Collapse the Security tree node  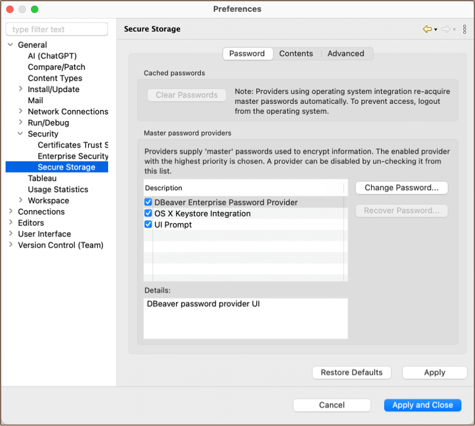pyautogui.click(x=21, y=134)
